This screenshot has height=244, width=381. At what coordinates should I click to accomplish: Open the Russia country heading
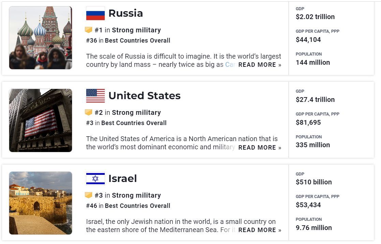click(x=126, y=13)
